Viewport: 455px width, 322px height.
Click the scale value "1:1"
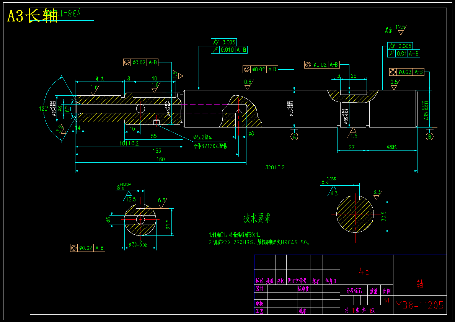(x=387, y=301)
